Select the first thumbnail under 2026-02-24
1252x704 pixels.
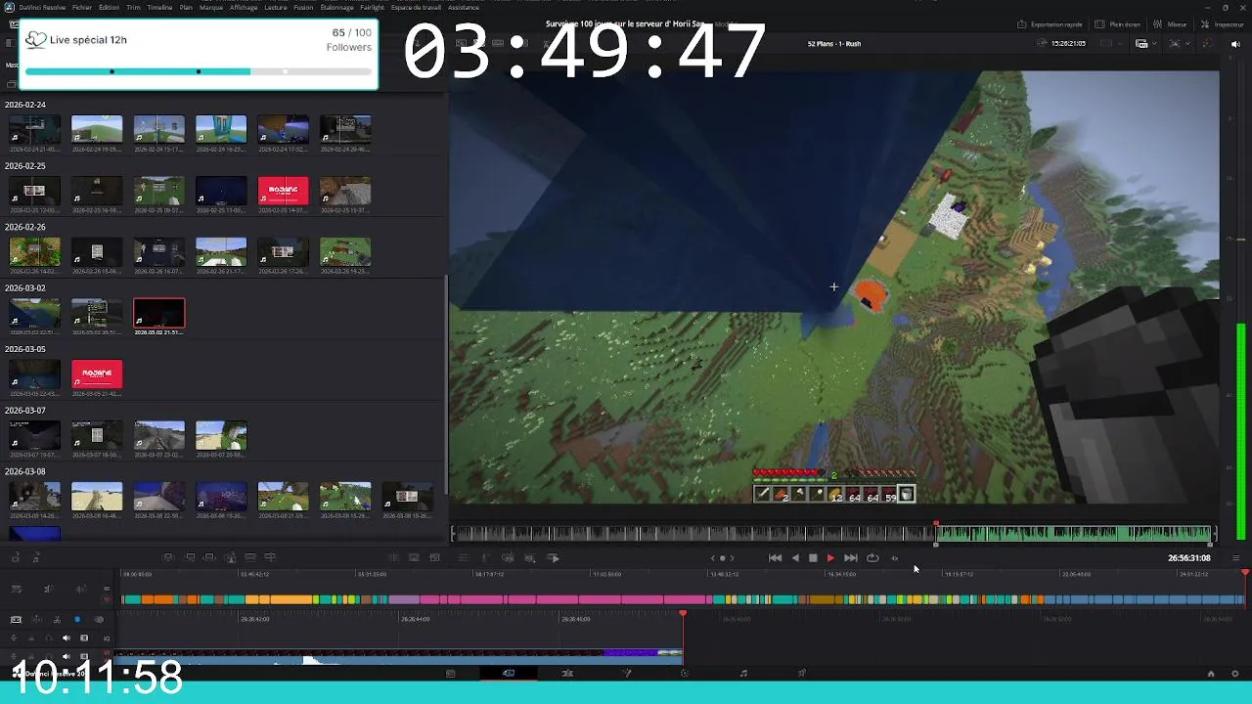click(x=34, y=130)
